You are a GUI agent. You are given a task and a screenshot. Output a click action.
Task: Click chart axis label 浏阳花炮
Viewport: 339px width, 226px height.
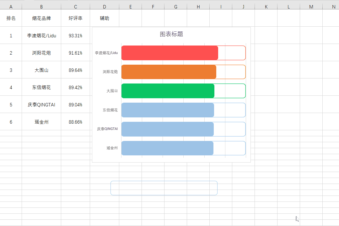click(110, 72)
